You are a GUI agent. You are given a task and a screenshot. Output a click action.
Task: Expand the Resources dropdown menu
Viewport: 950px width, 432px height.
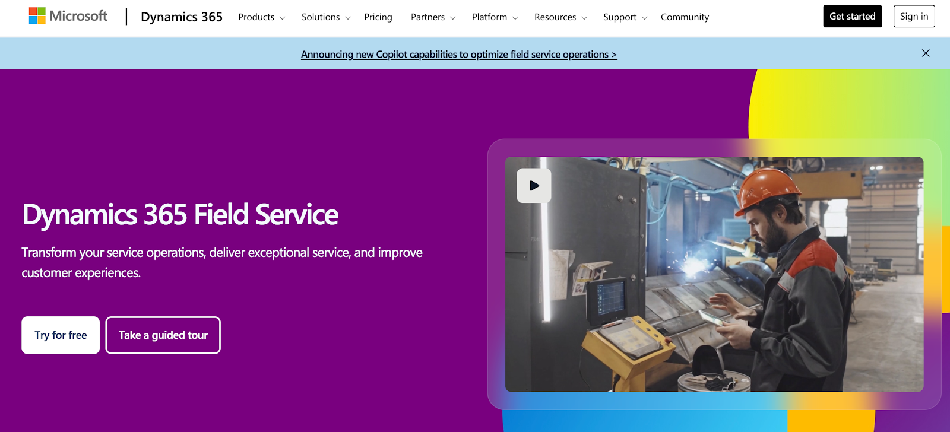[x=561, y=17]
